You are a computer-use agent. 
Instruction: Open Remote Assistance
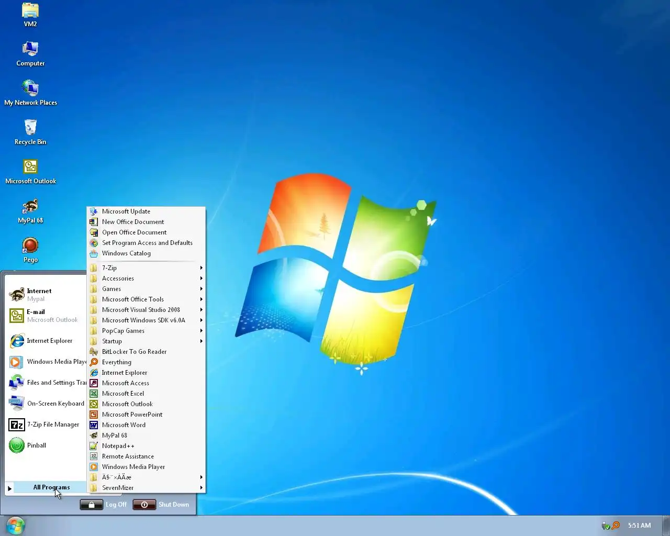[x=146, y=456]
